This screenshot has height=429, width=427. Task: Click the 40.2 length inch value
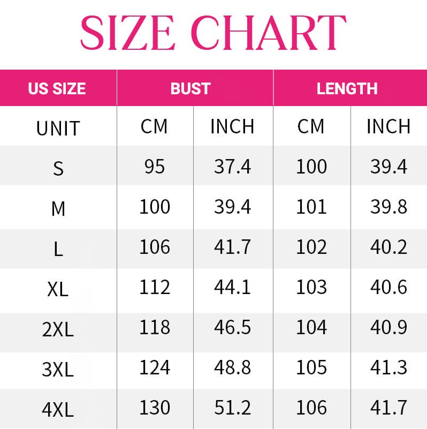tap(388, 247)
